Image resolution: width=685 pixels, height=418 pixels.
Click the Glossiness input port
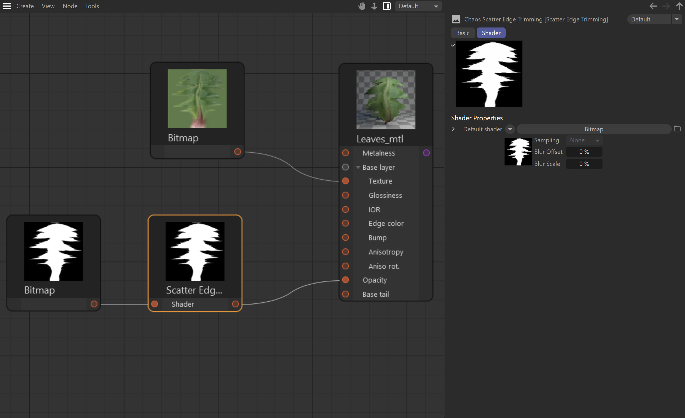346,195
